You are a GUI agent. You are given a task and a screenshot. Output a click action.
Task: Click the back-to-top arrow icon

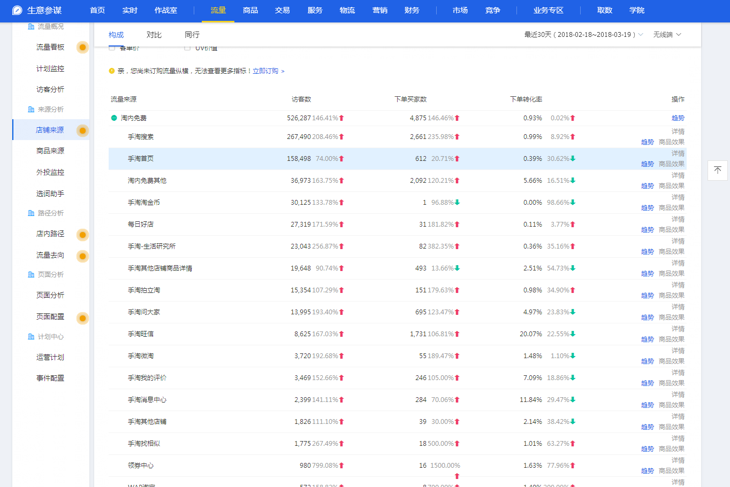coord(718,170)
